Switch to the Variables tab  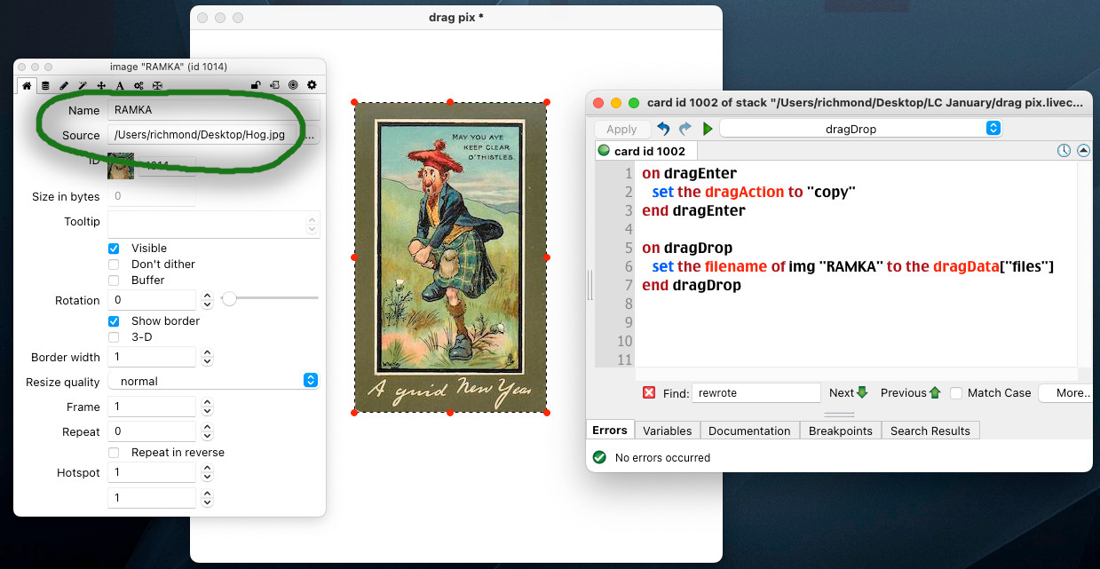pos(667,431)
